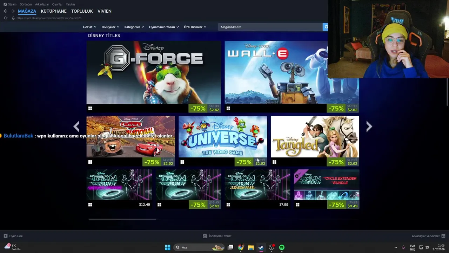This screenshot has width=449, height=253.
Task: Switch to the KÜTÜPHANE tab
Action: 54,11
